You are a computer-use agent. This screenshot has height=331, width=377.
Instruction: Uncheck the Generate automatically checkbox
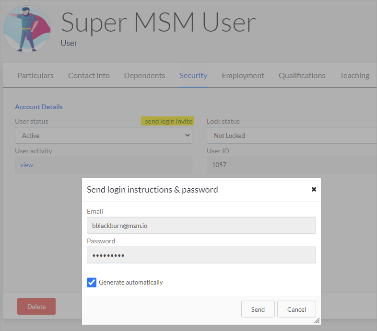[x=92, y=282]
